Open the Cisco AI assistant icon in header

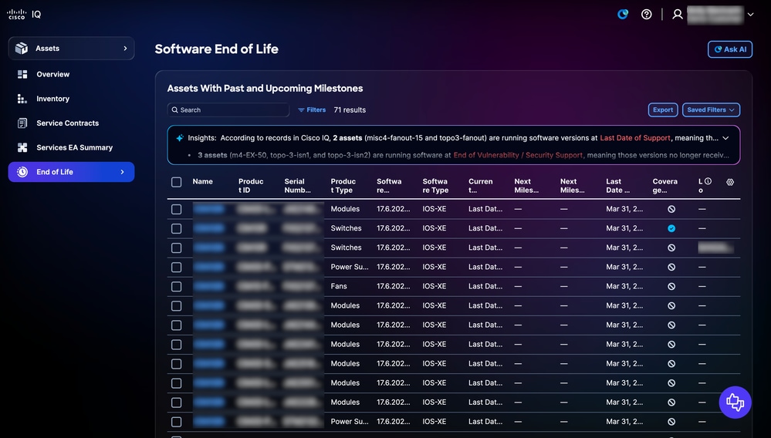click(x=623, y=14)
